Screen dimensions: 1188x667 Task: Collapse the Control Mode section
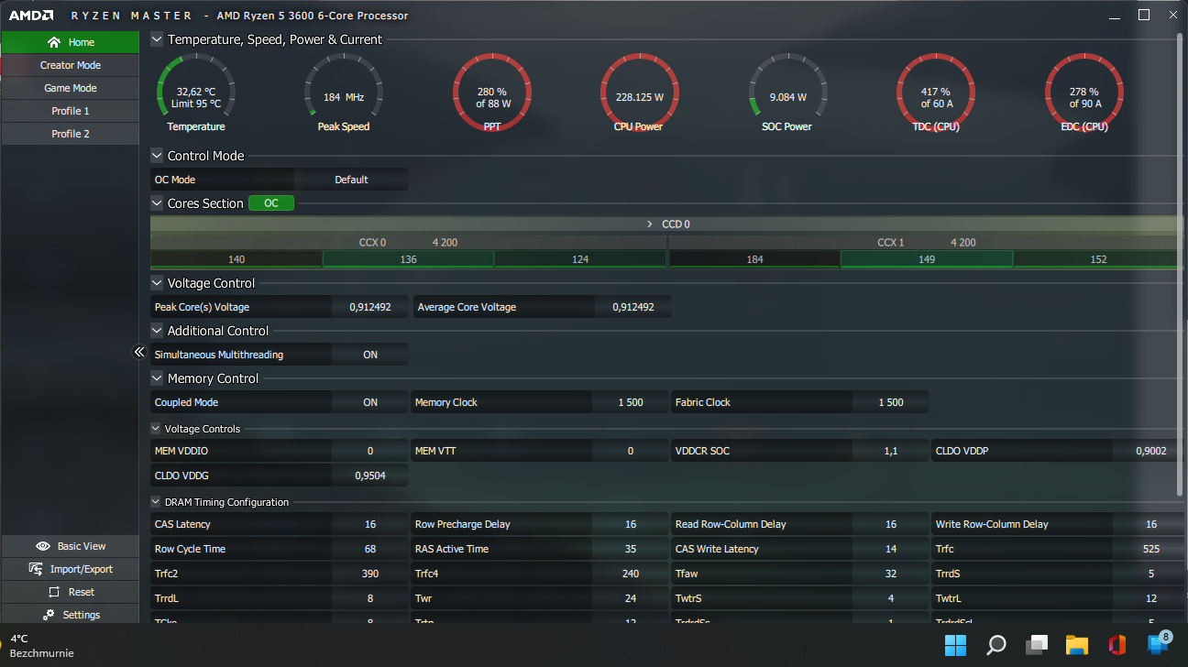157,156
